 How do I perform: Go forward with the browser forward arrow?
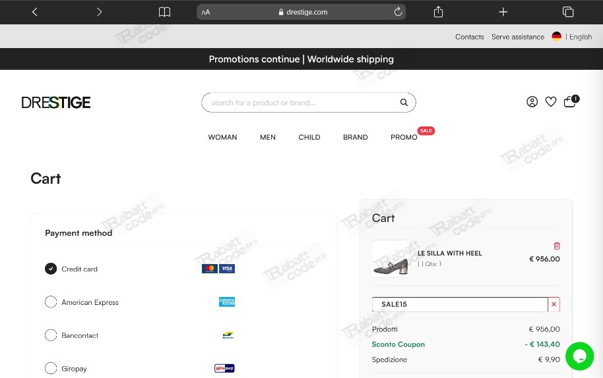point(99,12)
